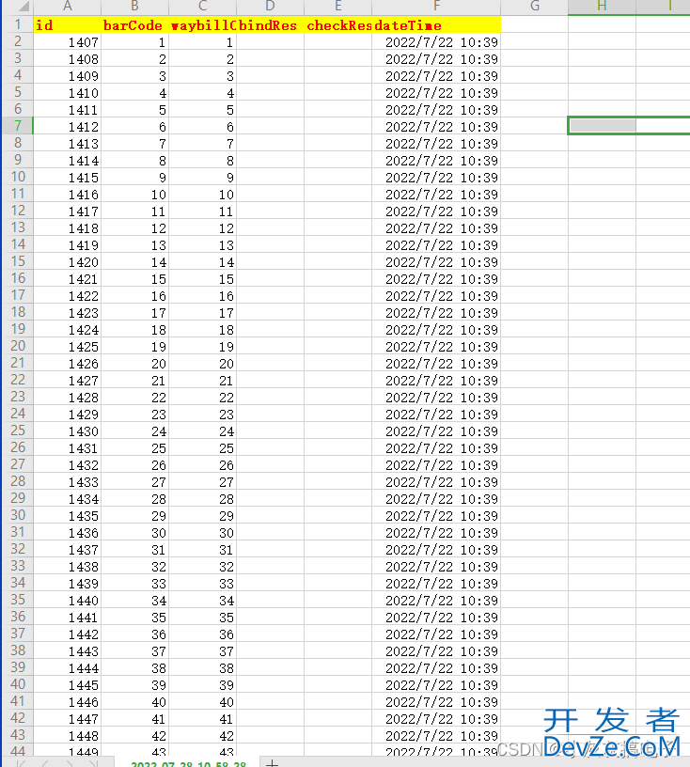Click the 'checkRes' header cell

point(337,25)
